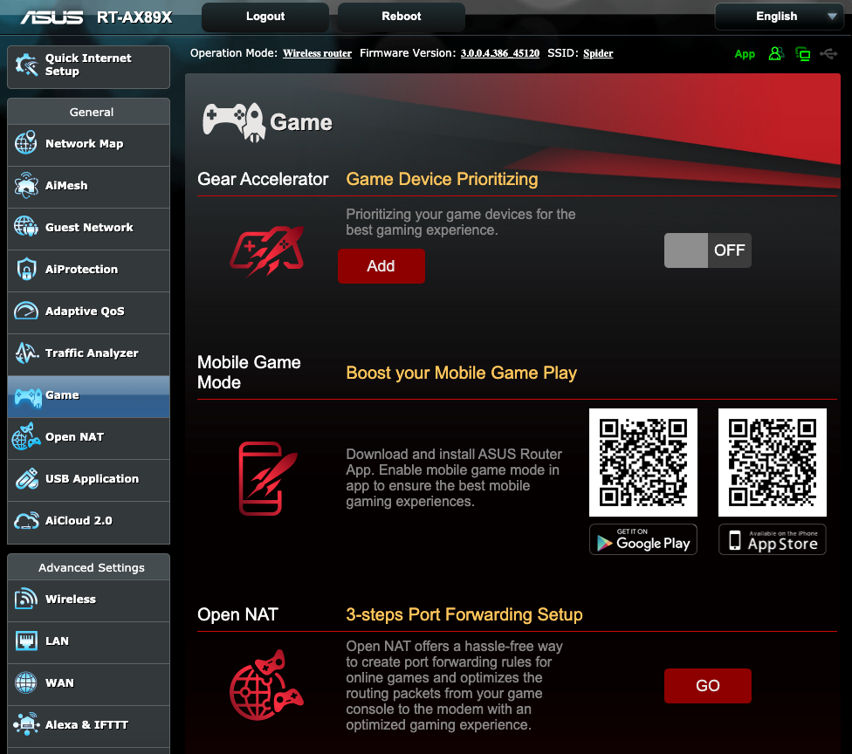The height and width of the screenshot is (754, 852).
Task: Click the Alexa & IFTTT icon
Action: pyautogui.click(x=25, y=723)
